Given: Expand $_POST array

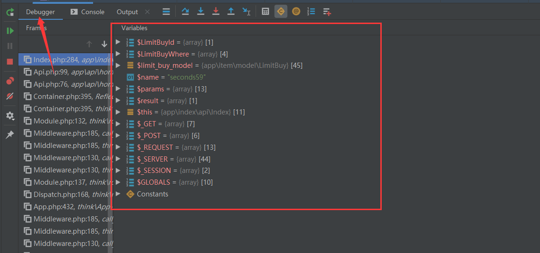Looking at the screenshot, I should (118, 135).
